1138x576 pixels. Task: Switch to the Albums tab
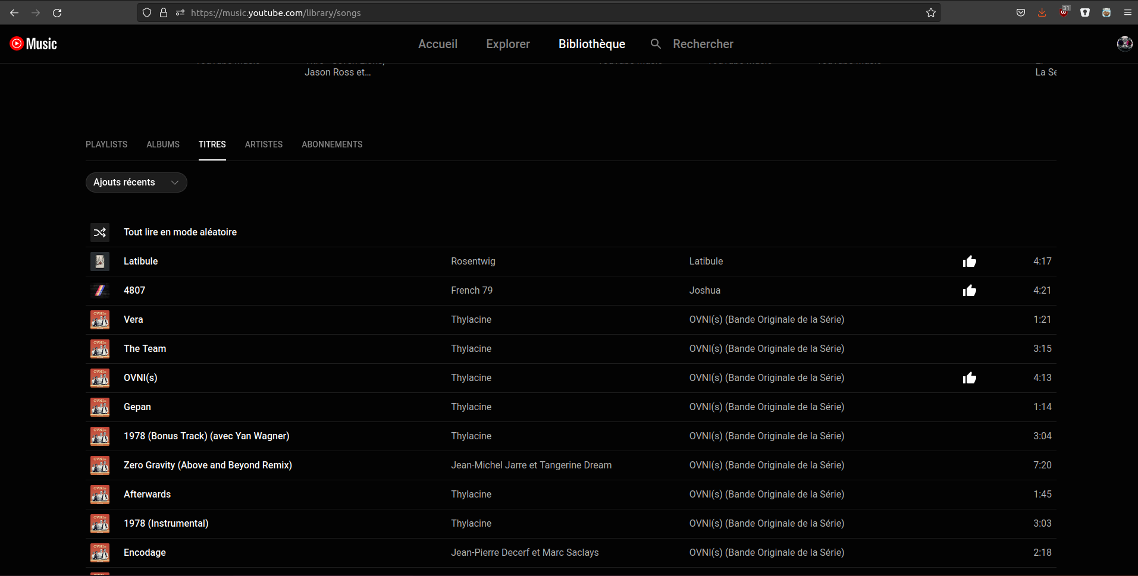[x=163, y=144]
